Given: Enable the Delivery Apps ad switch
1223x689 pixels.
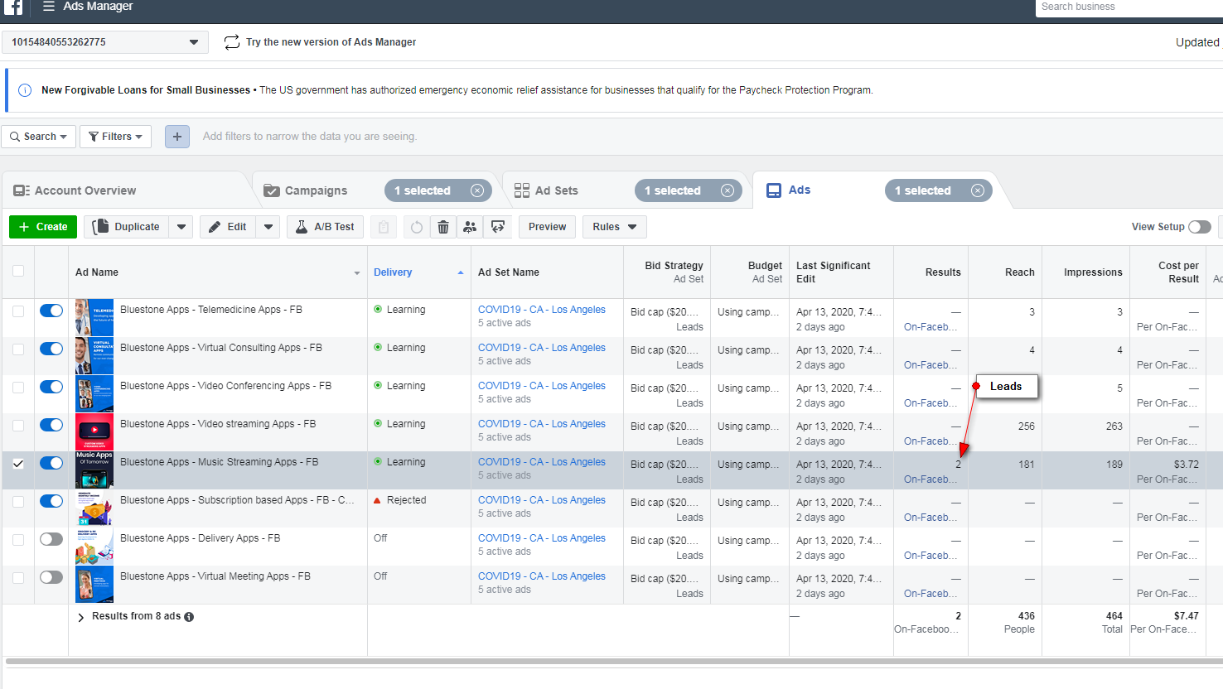Looking at the screenshot, I should click(51, 539).
